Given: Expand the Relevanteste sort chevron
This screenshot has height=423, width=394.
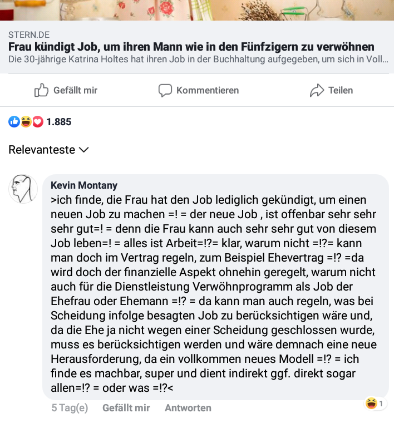Looking at the screenshot, I should tap(84, 150).
